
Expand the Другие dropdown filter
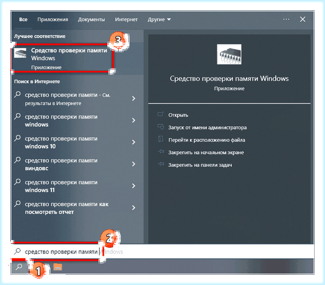point(159,20)
